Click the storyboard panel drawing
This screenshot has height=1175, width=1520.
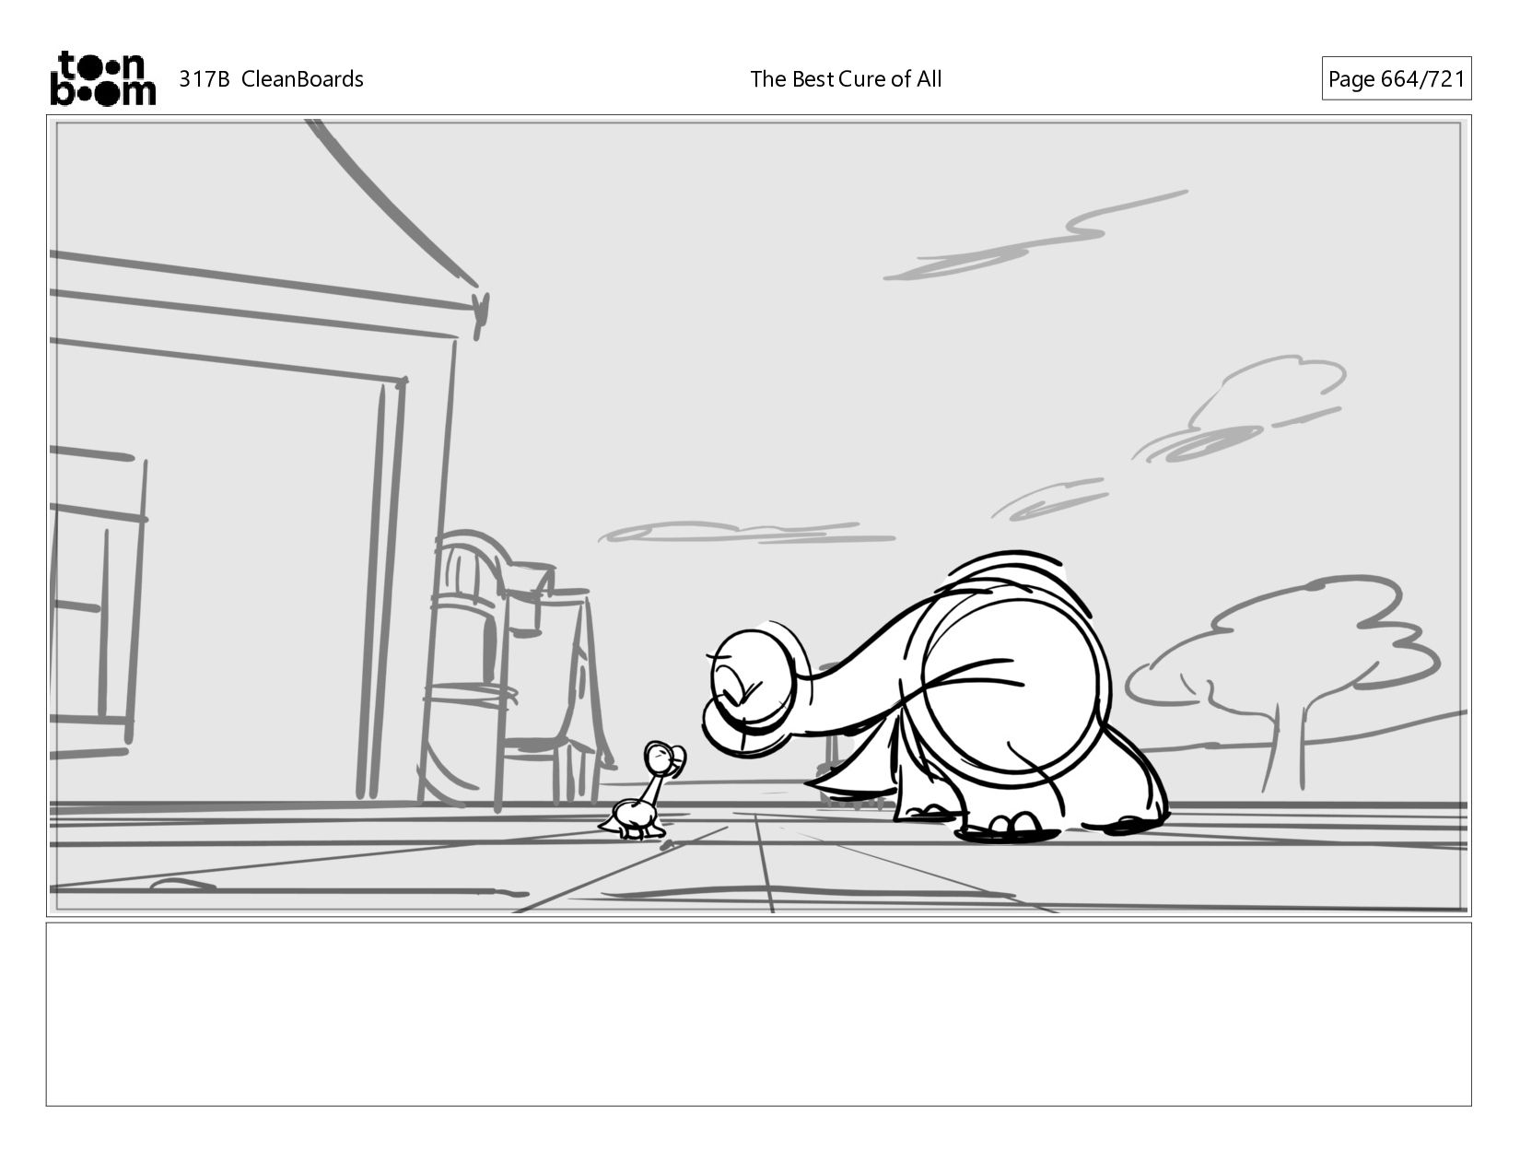[759, 516]
